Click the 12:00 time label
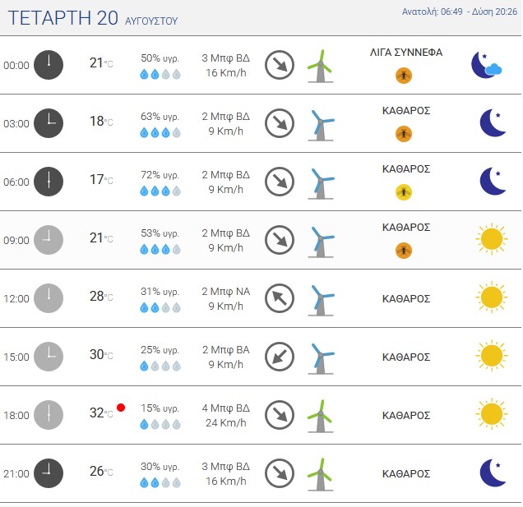Image resolution: width=523 pixels, height=507 pixels. pyautogui.click(x=16, y=298)
